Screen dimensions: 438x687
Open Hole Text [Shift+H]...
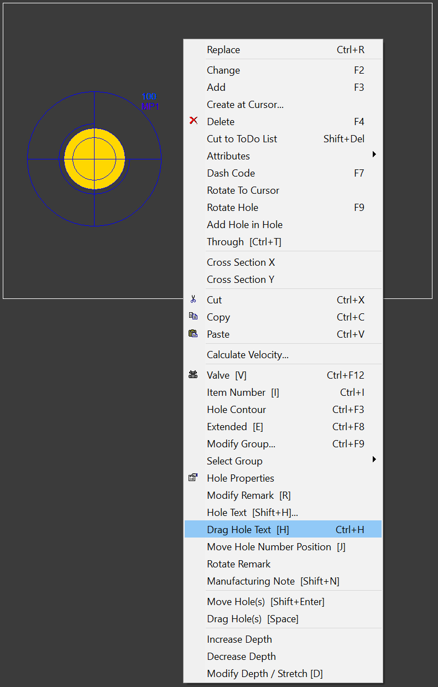pyautogui.click(x=283, y=513)
